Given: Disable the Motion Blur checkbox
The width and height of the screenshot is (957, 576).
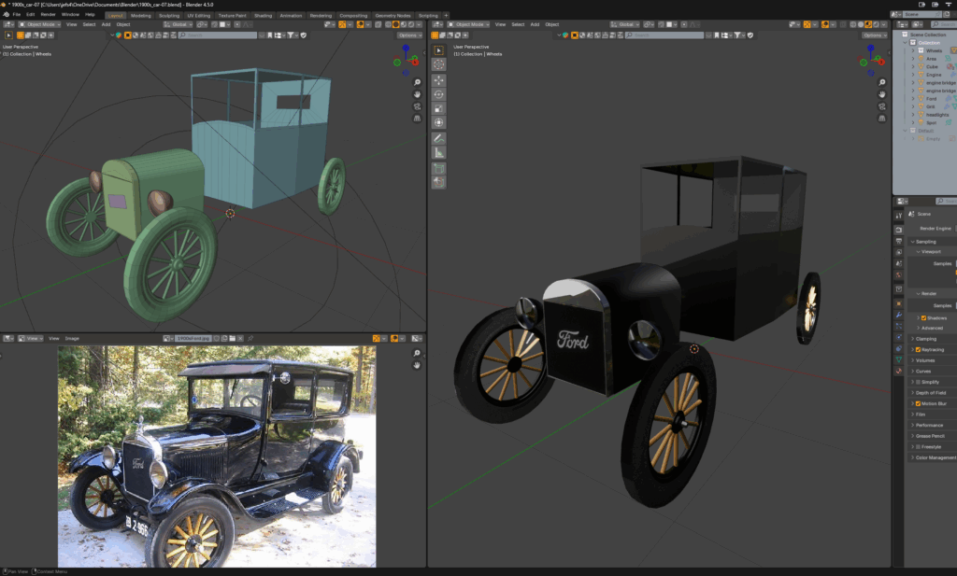Looking at the screenshot, I should (x=918, y=403).
